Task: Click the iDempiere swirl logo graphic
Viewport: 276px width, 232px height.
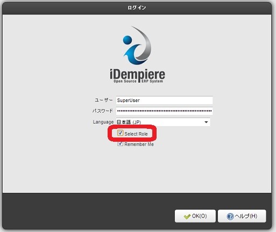Action: coord(137,46)
